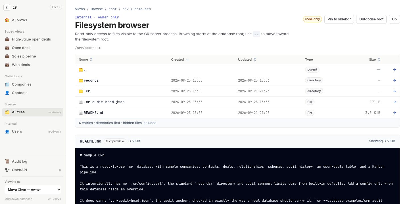Open the Audit log
409x204 pixels.
coord(33,161)
